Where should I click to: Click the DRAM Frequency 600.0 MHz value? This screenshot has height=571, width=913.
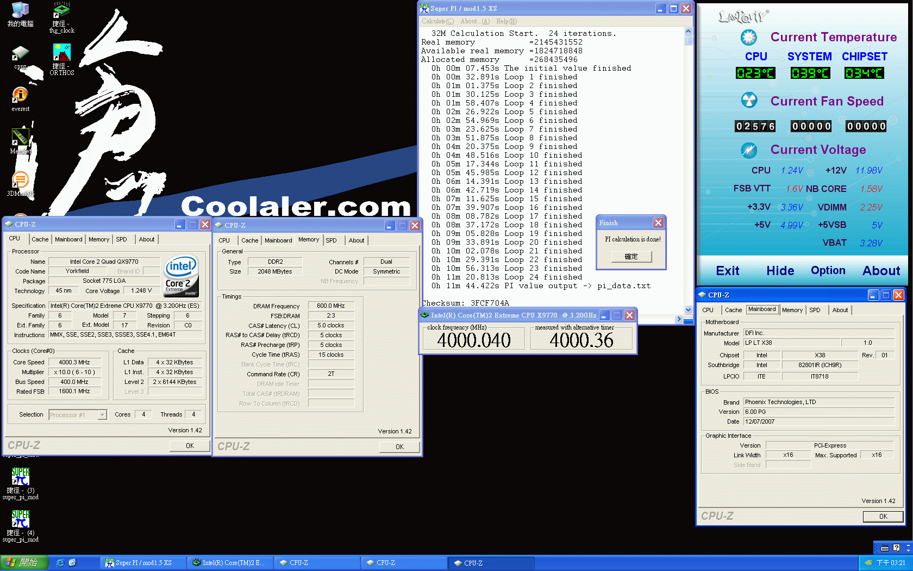click(331, 306)
